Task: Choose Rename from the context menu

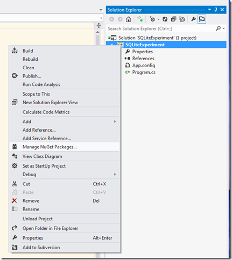Action: 65,209
